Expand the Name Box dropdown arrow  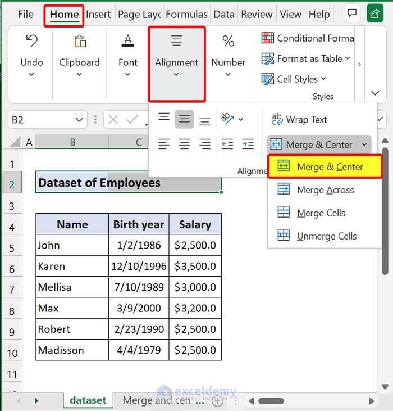tap(79, 120)
